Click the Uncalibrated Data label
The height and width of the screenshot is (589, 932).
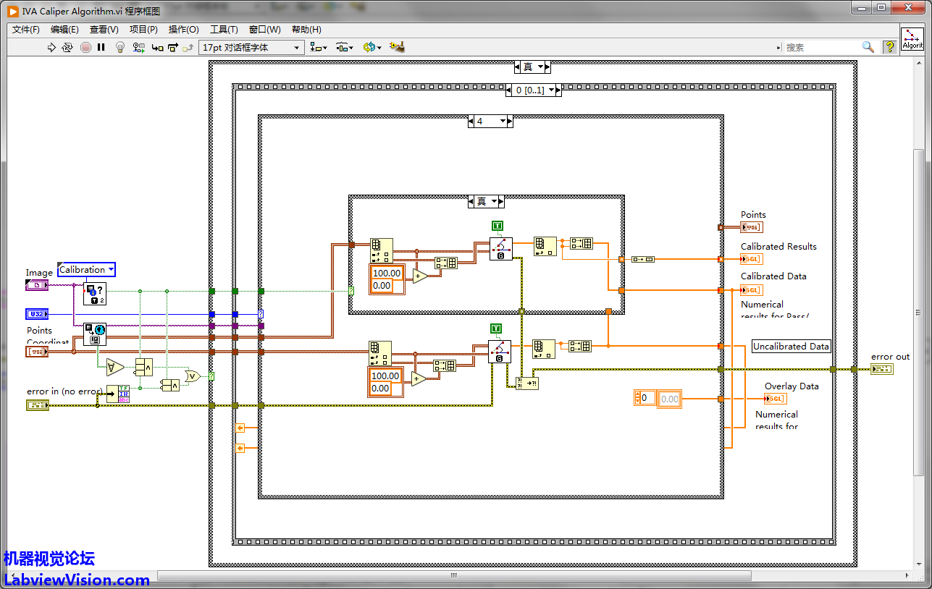click(791, 347)
